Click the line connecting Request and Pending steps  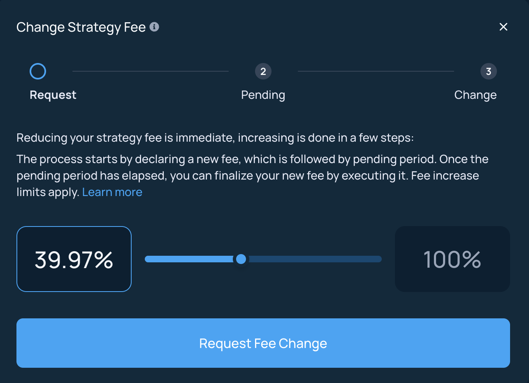click(151, 71)
